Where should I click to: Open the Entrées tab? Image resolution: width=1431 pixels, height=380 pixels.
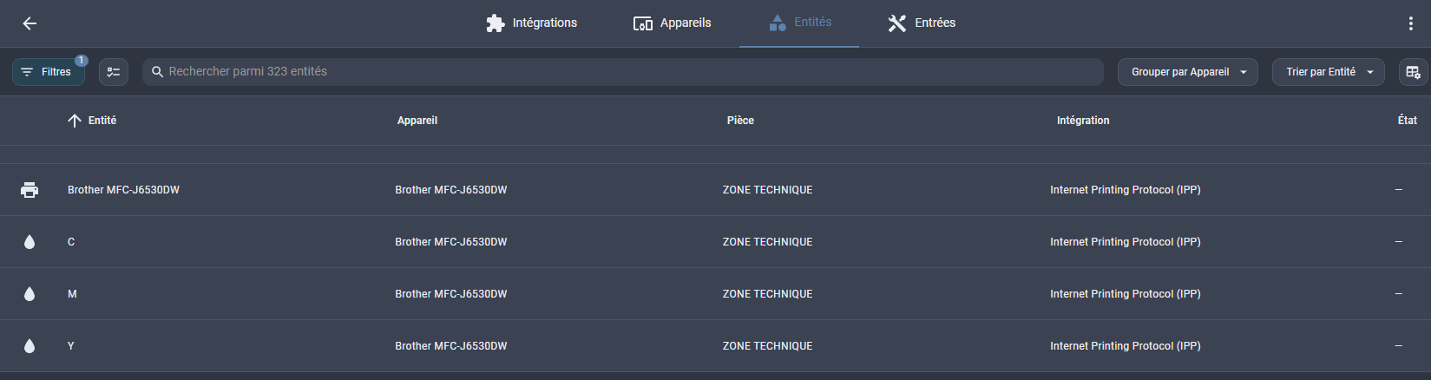(922, 23)
